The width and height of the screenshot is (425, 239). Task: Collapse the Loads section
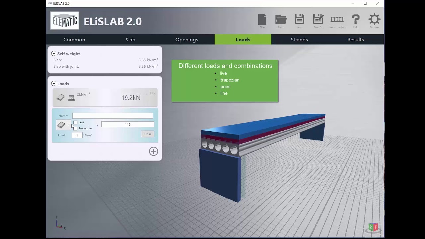point(54,84)
